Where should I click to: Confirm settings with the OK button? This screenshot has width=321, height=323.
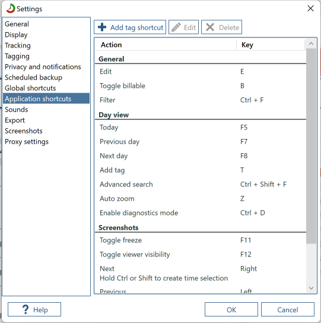(x=231, y=309)
